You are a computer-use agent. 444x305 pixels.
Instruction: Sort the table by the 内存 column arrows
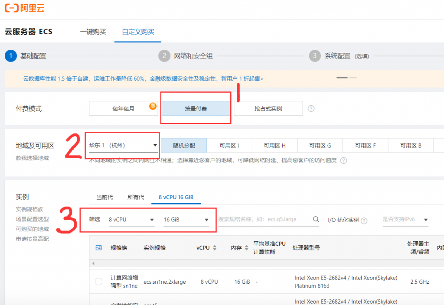tap(247, 248)
